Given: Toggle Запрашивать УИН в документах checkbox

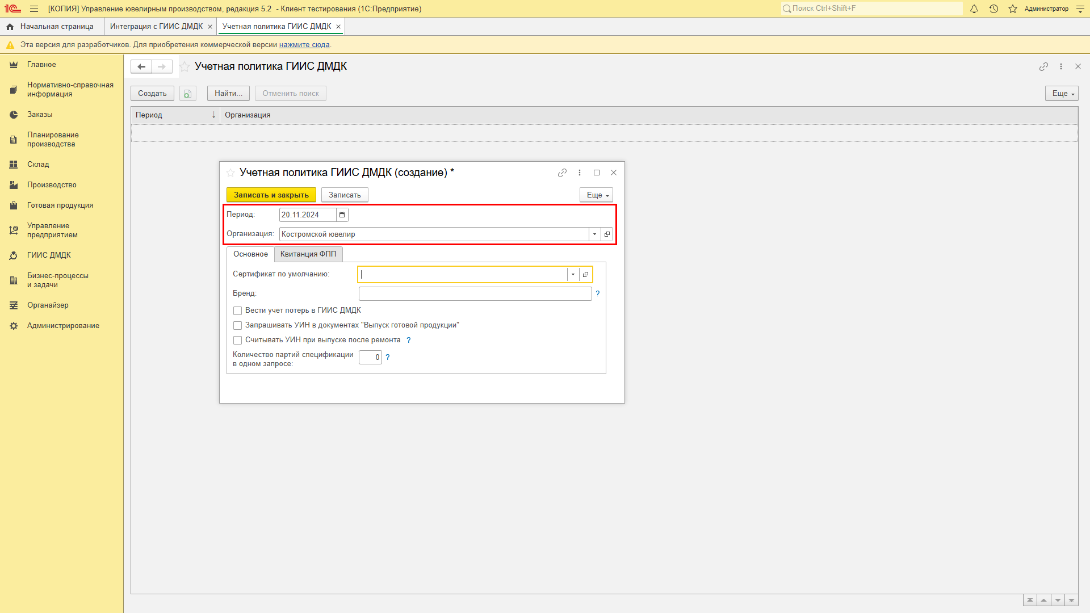Looking at the screenshot, I should [238, 325].
